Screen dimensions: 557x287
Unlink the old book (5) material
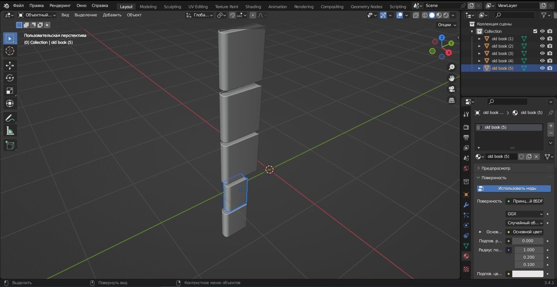pos(536,157)
